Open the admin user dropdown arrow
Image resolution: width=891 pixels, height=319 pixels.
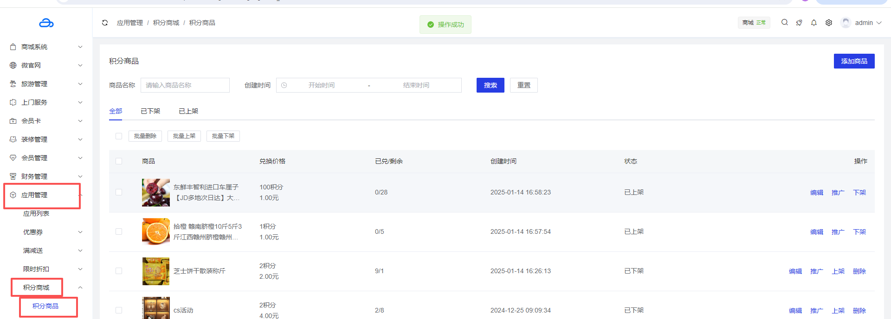pos(879,23)
